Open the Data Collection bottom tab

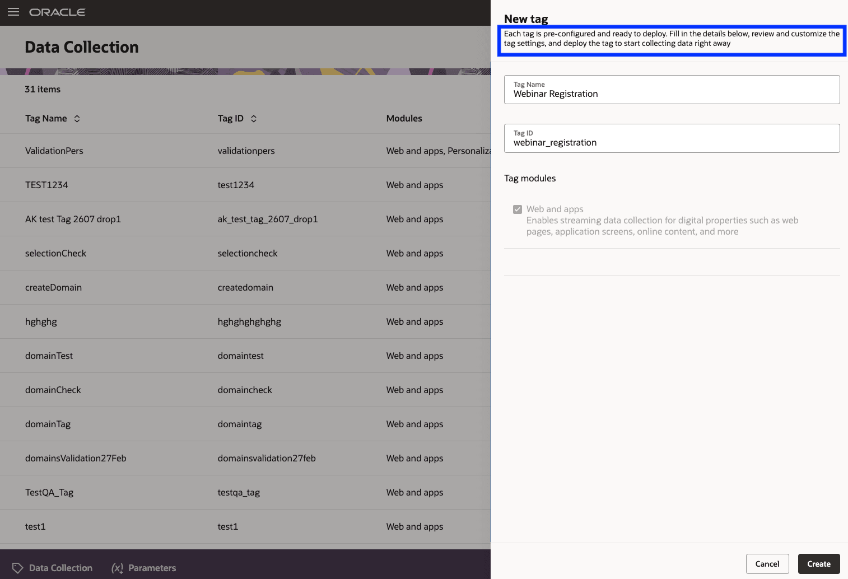coord(52,568)
